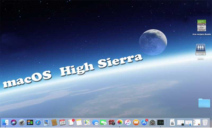This screenshot has height=128, width=212.
Task: Open Contacts brown book icon
Action: (54, 122)
